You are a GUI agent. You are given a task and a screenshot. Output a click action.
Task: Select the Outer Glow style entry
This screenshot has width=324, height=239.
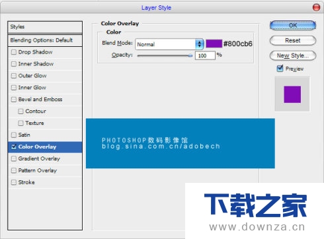tap(45, 76)
